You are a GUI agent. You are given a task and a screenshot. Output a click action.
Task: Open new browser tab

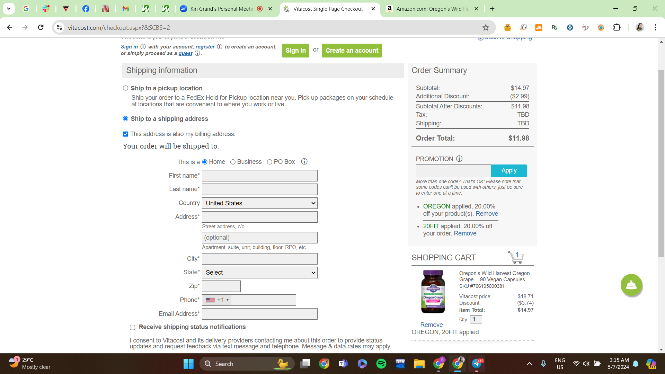tap(492, 9)
